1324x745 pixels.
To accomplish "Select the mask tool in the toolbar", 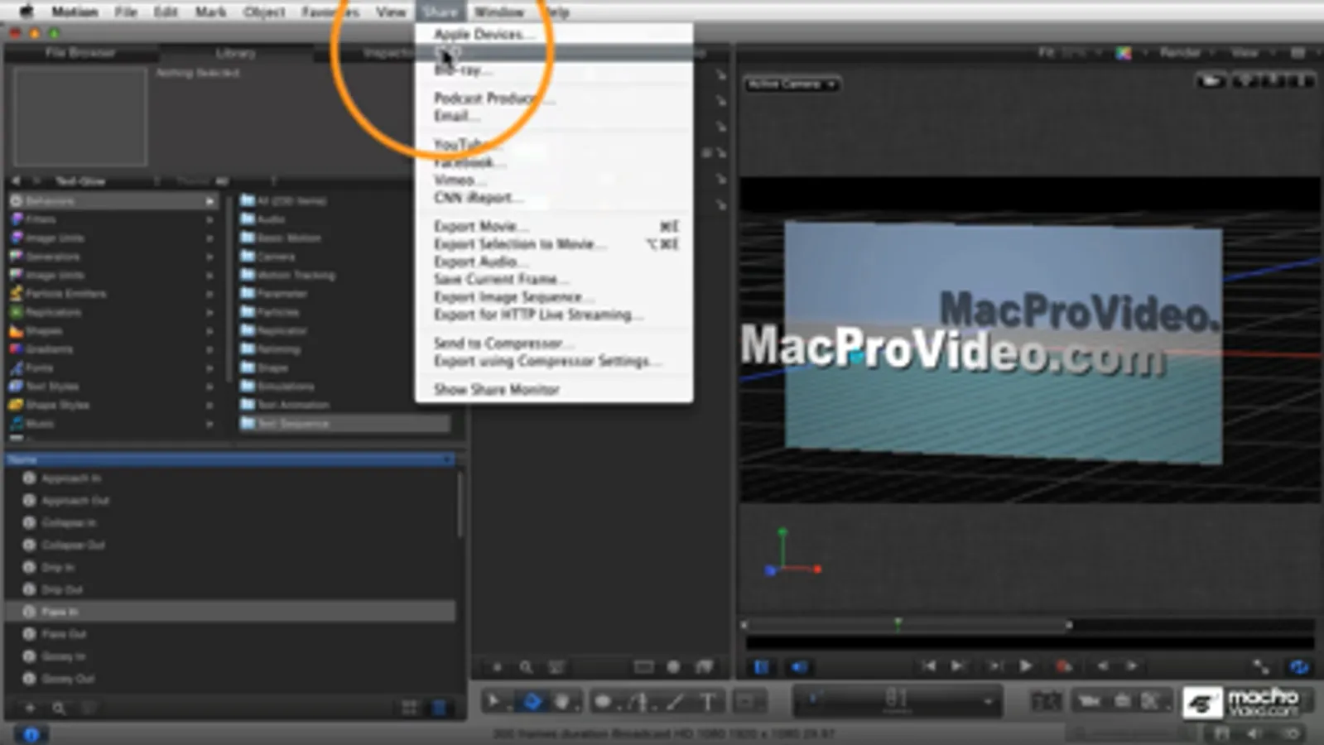I will (746, 702).
